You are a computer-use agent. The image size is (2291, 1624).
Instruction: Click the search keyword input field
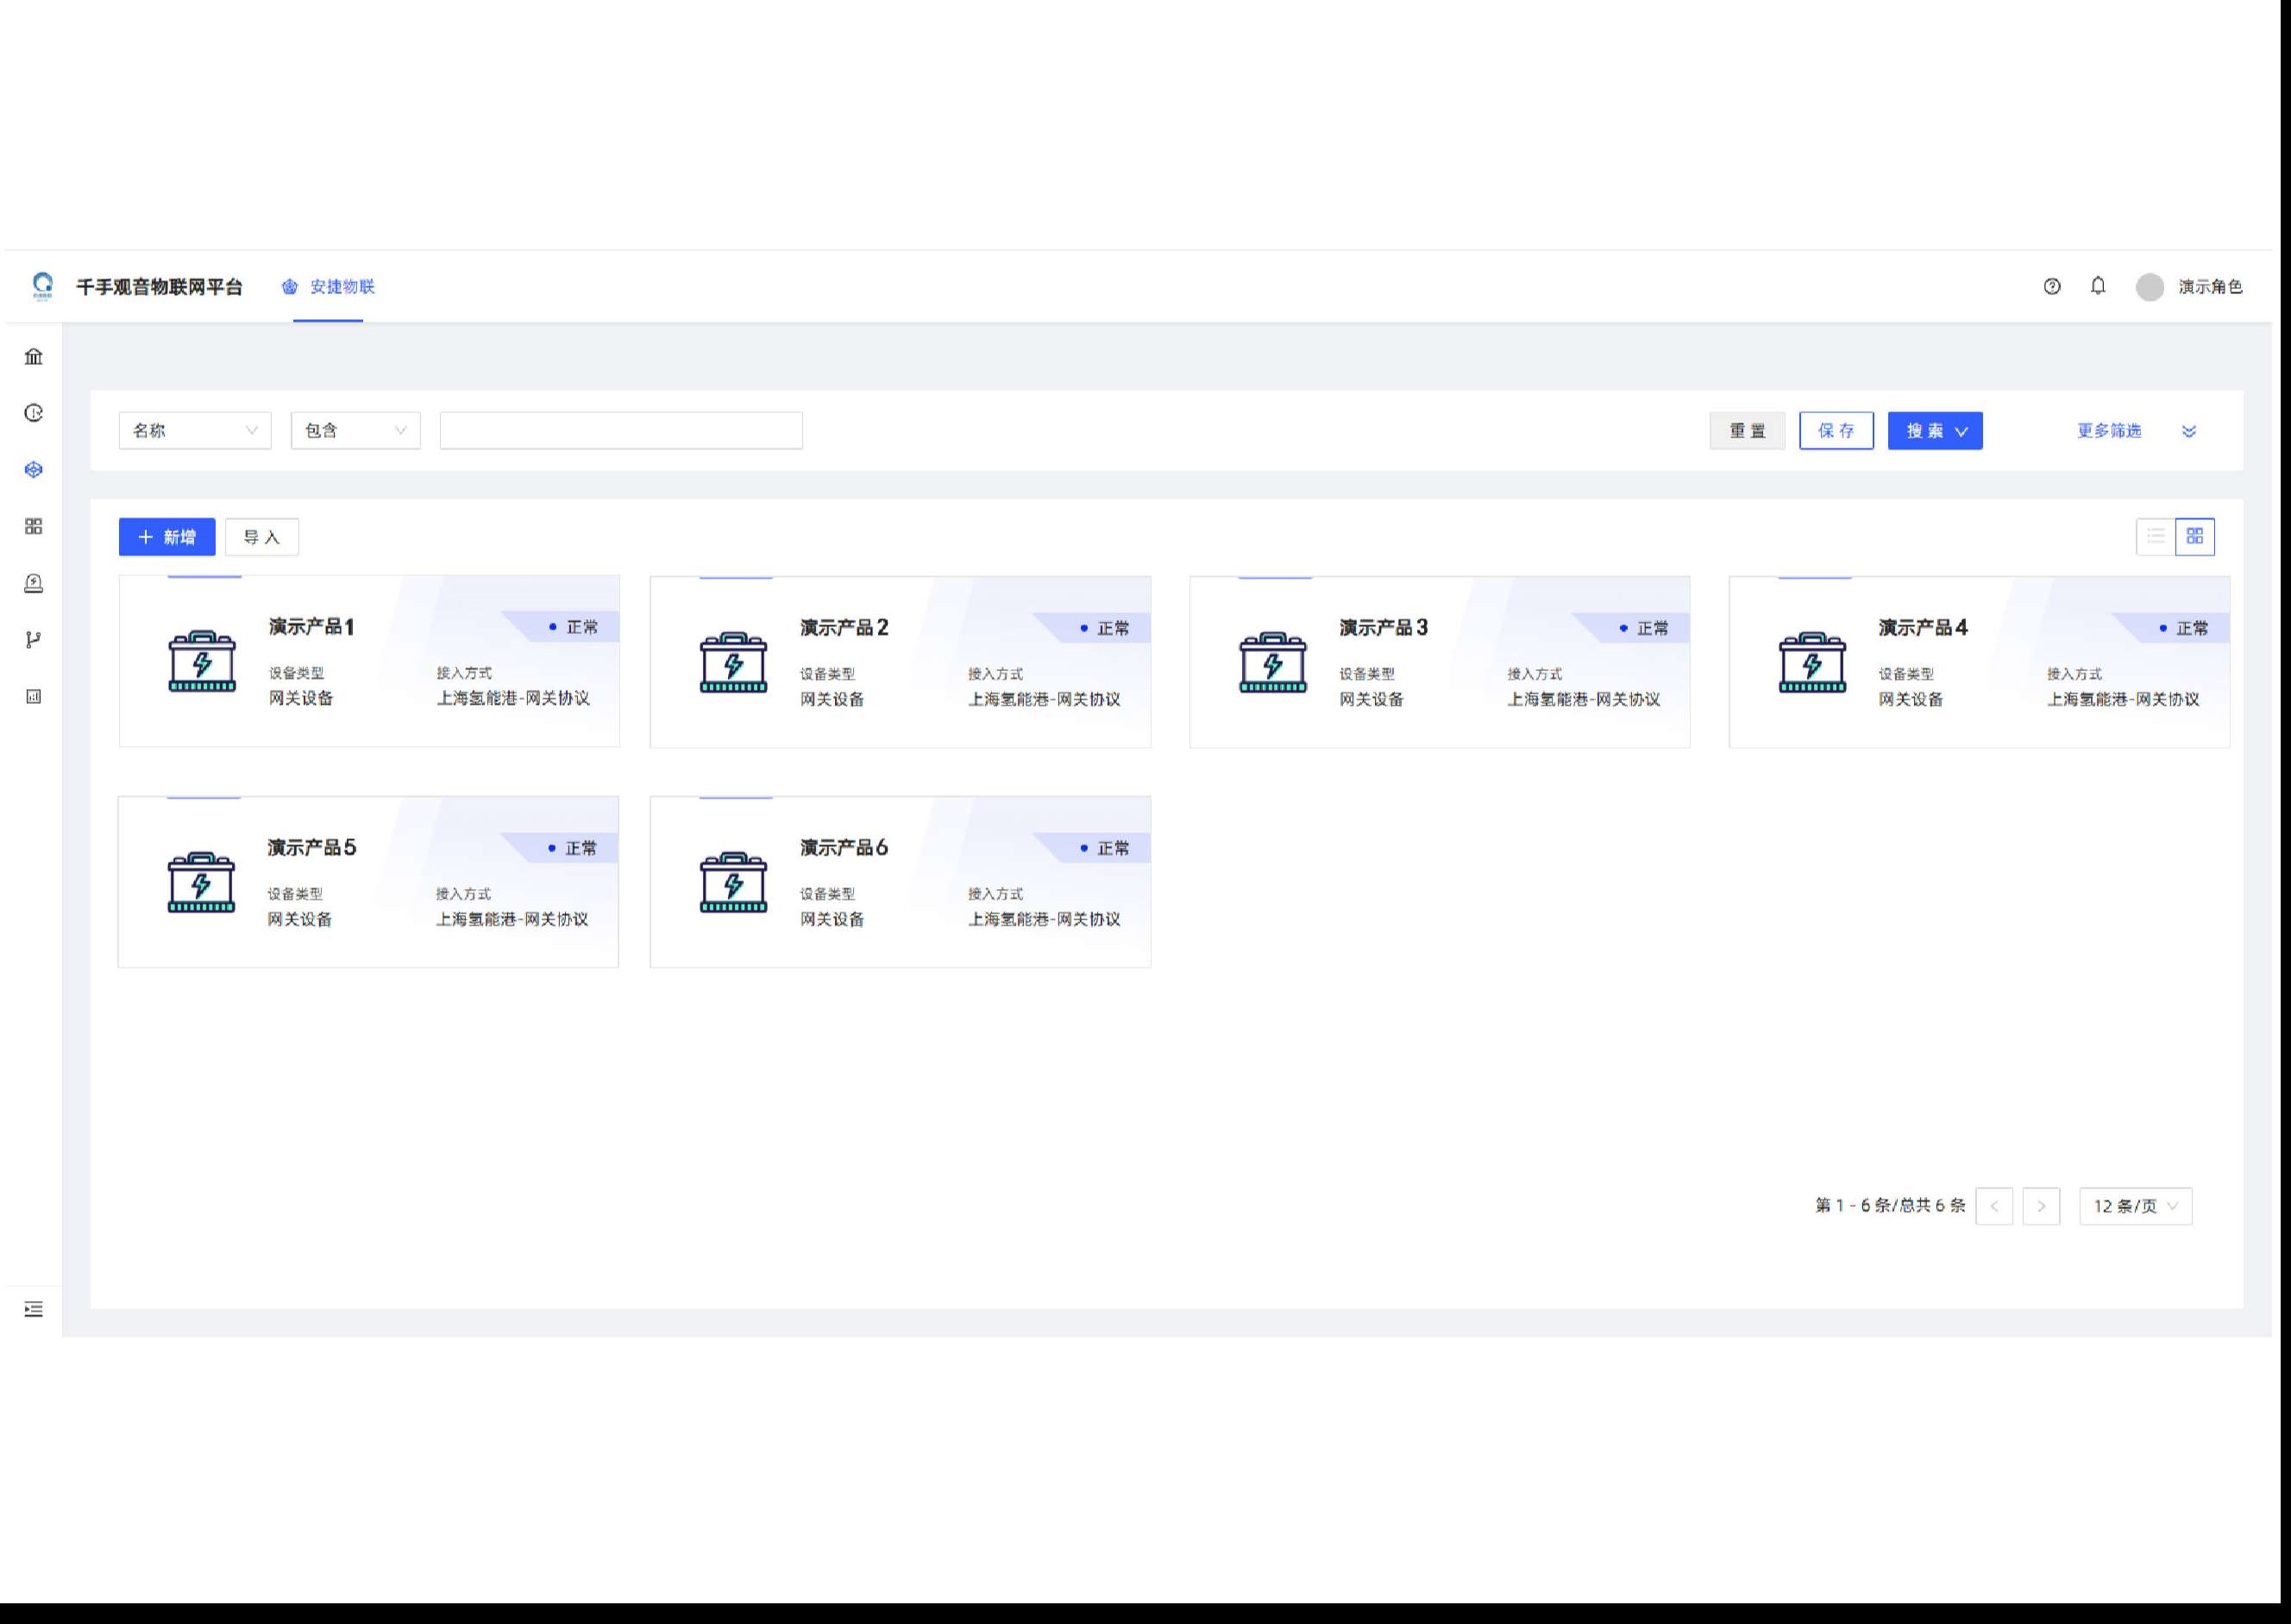click(x=620, y=431)
